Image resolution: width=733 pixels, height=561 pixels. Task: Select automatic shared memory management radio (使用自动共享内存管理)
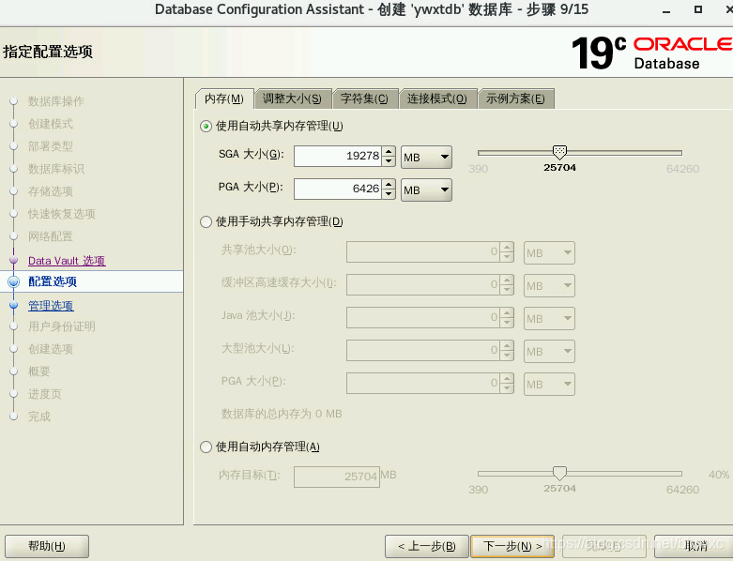click(206, 126)
